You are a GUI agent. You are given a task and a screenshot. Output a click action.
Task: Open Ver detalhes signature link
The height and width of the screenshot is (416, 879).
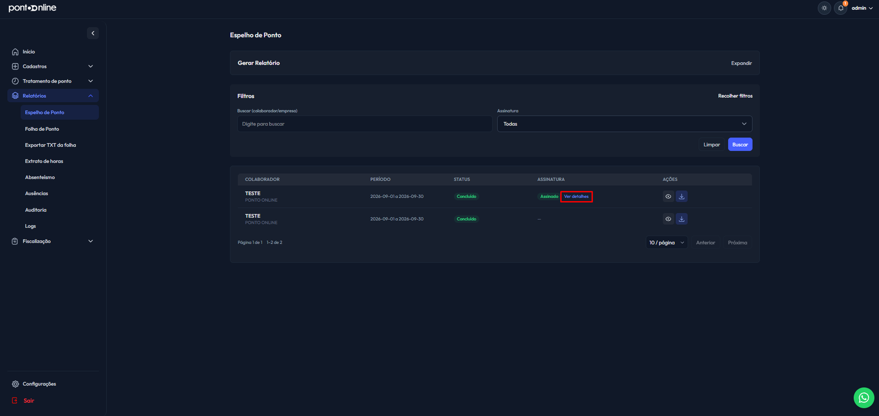click(x=576, y=196)
